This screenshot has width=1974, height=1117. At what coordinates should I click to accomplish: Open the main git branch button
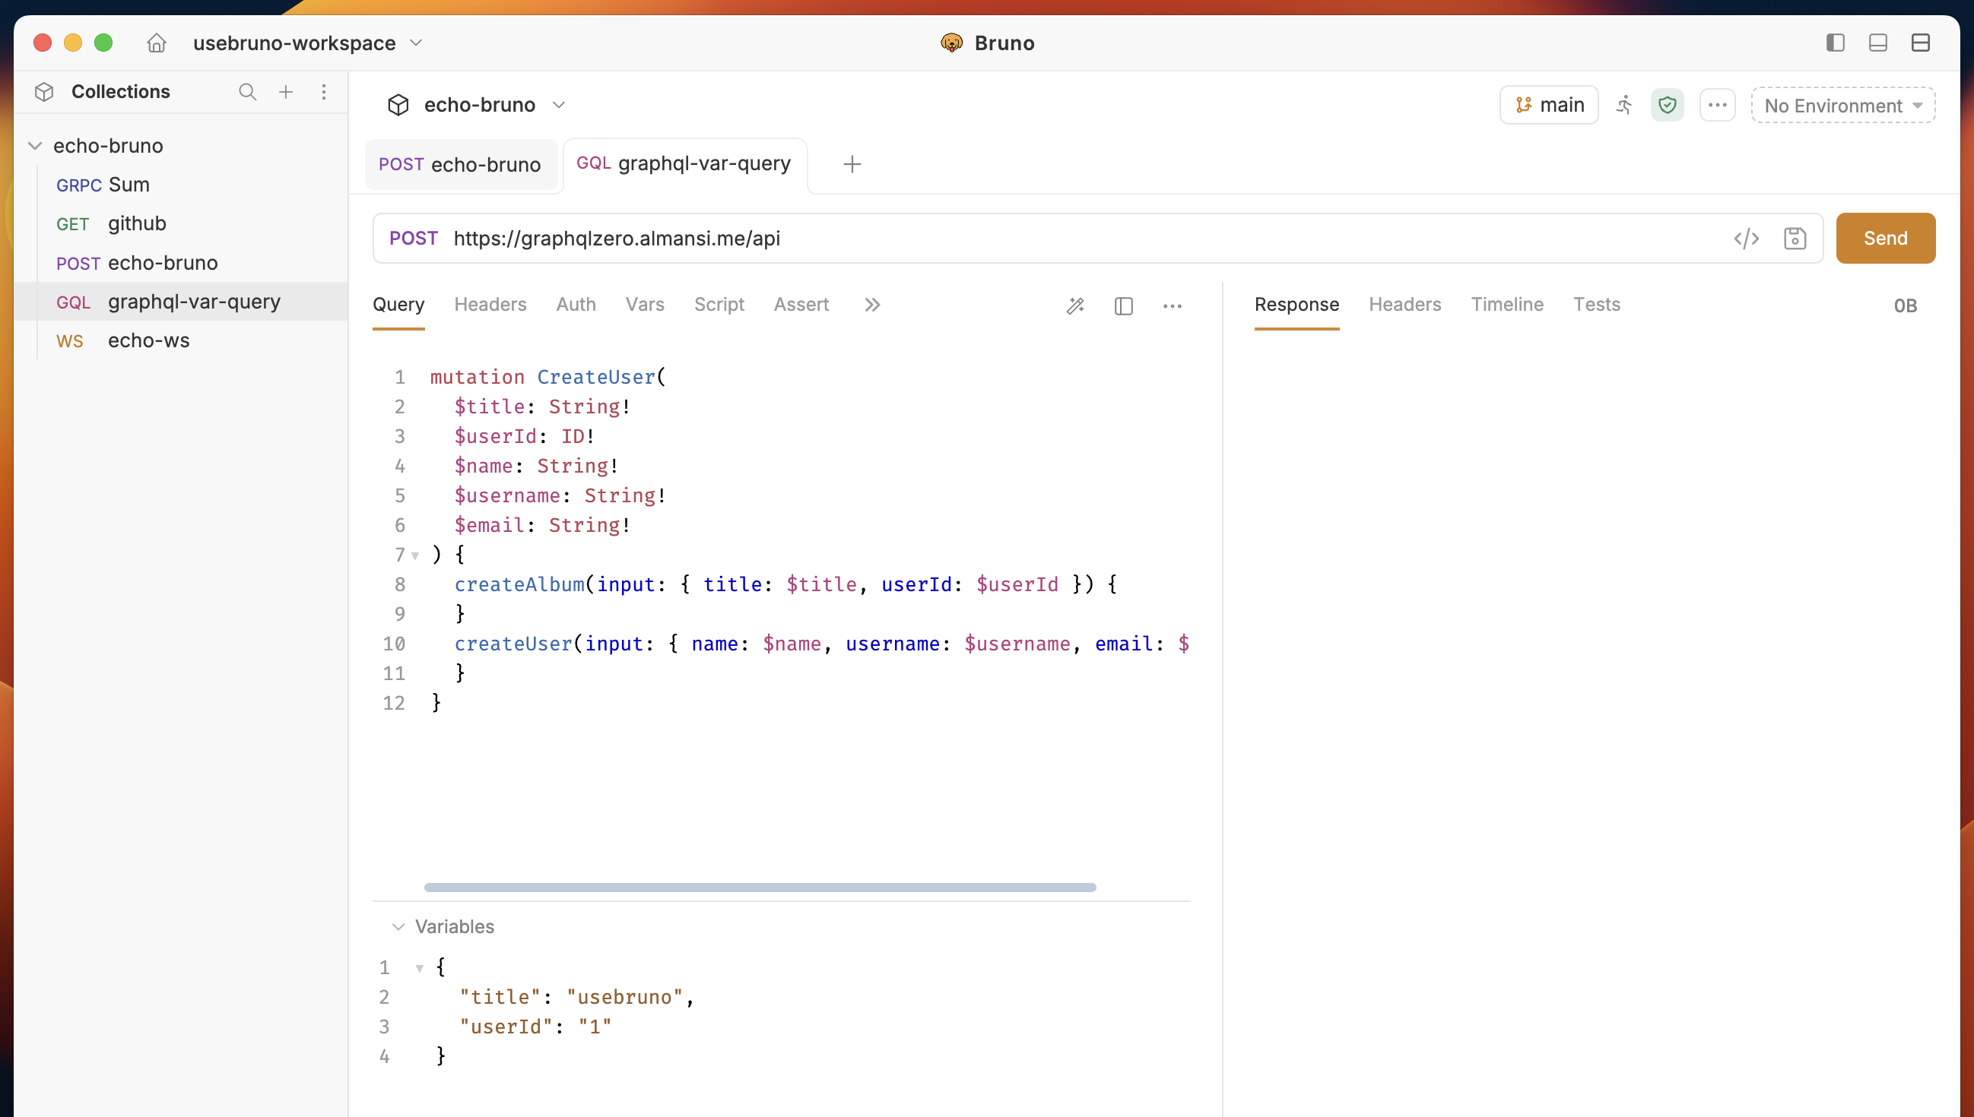[x=1549, y=105]
